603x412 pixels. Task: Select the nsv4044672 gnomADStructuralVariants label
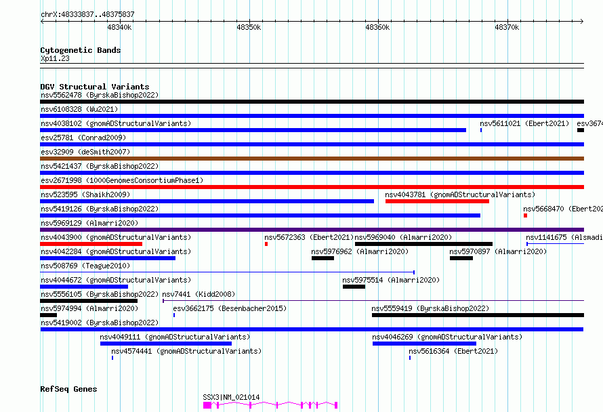point(116,280)
